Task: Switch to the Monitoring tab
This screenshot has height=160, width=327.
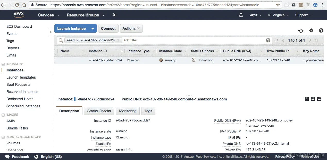Action: tap(128, 111)
